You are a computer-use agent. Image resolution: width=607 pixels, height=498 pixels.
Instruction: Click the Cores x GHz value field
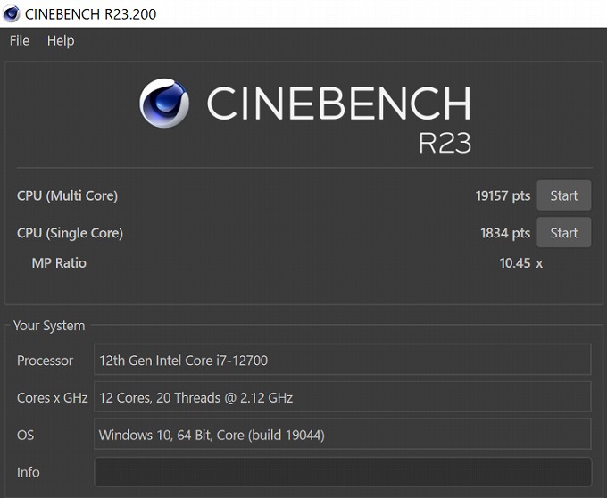click(x=343, y=398)
